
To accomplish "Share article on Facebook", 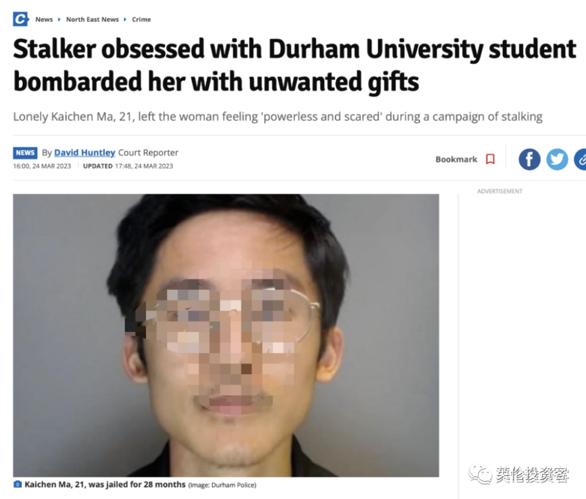I will 529,159.
